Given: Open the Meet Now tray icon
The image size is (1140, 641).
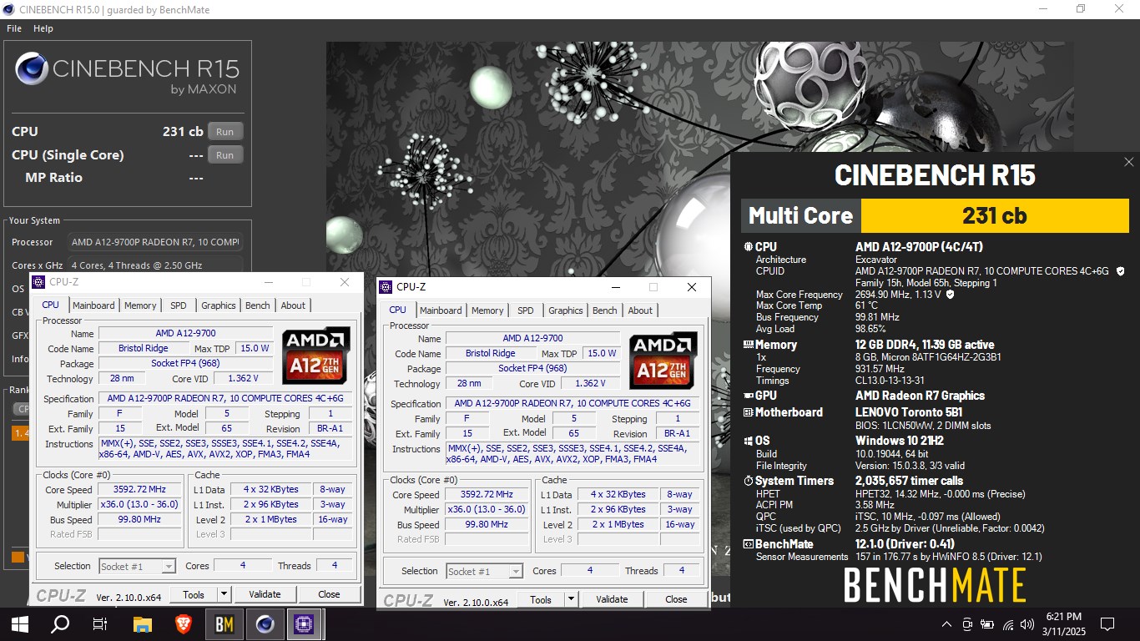Looking at the screenshot, I should [967, 624].
